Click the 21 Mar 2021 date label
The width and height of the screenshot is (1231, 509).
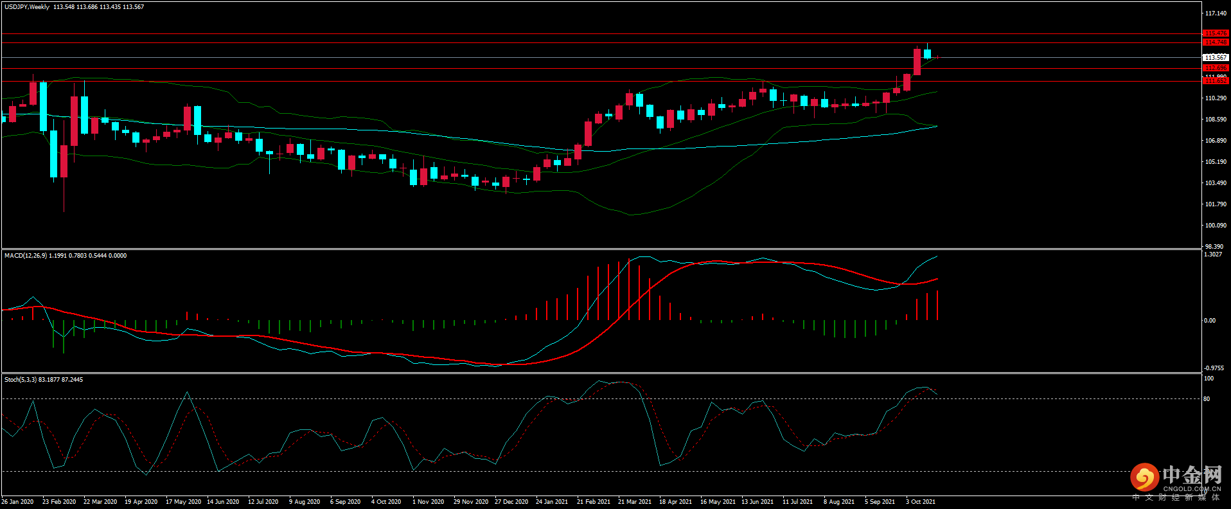point(634,502)
